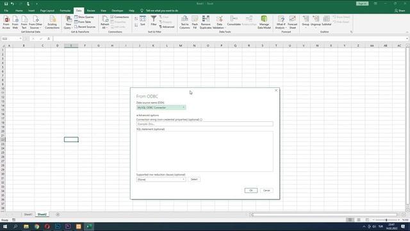
Task: Click the From Web icon
Action: 15,22
